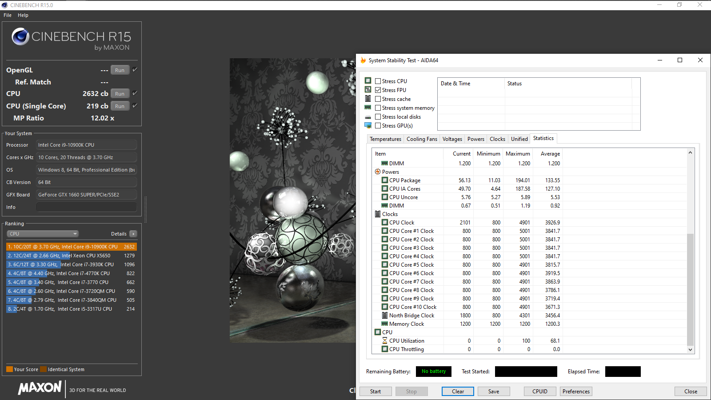
Task: Click Start in System Stability Test
Action: click(x=375, y=392)
